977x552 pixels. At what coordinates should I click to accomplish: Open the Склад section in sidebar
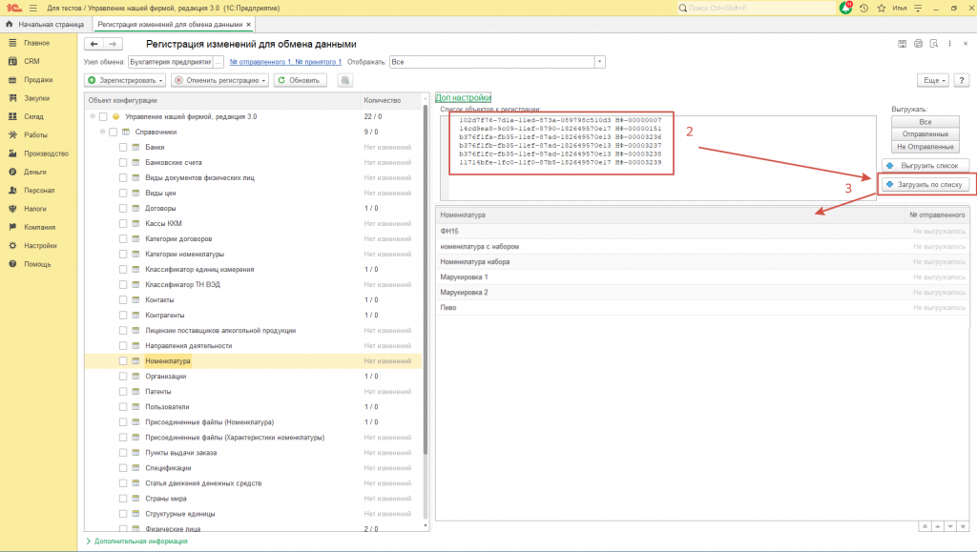(33, 116)
